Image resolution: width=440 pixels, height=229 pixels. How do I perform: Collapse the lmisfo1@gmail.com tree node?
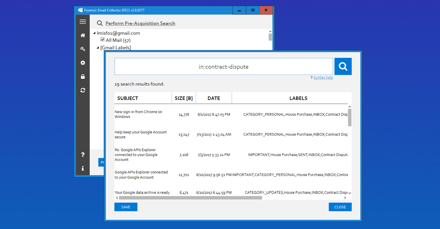coord(94,33)
